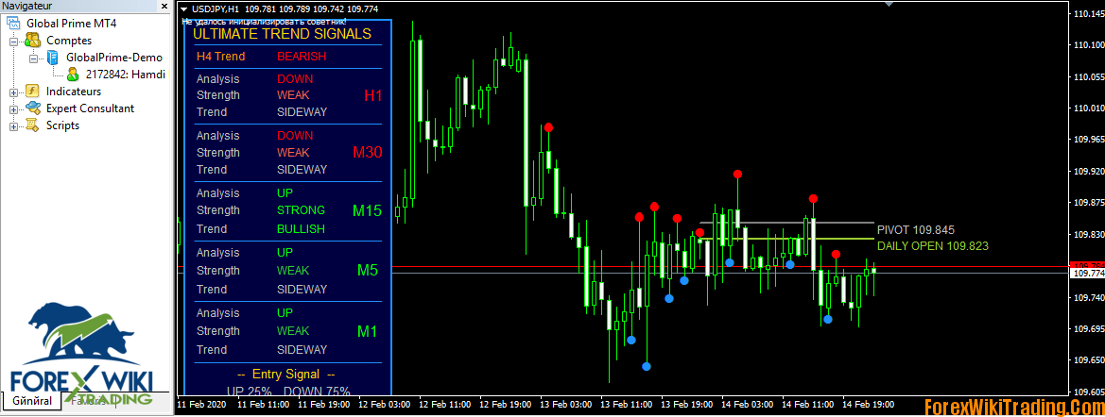Click the green M15 timeframe label
1105x417 pixels.
pyautogui.click(x=367, y=210)
